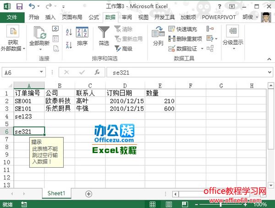Select column D header
This screenshot has height=208, width=275.
[125, 86]
